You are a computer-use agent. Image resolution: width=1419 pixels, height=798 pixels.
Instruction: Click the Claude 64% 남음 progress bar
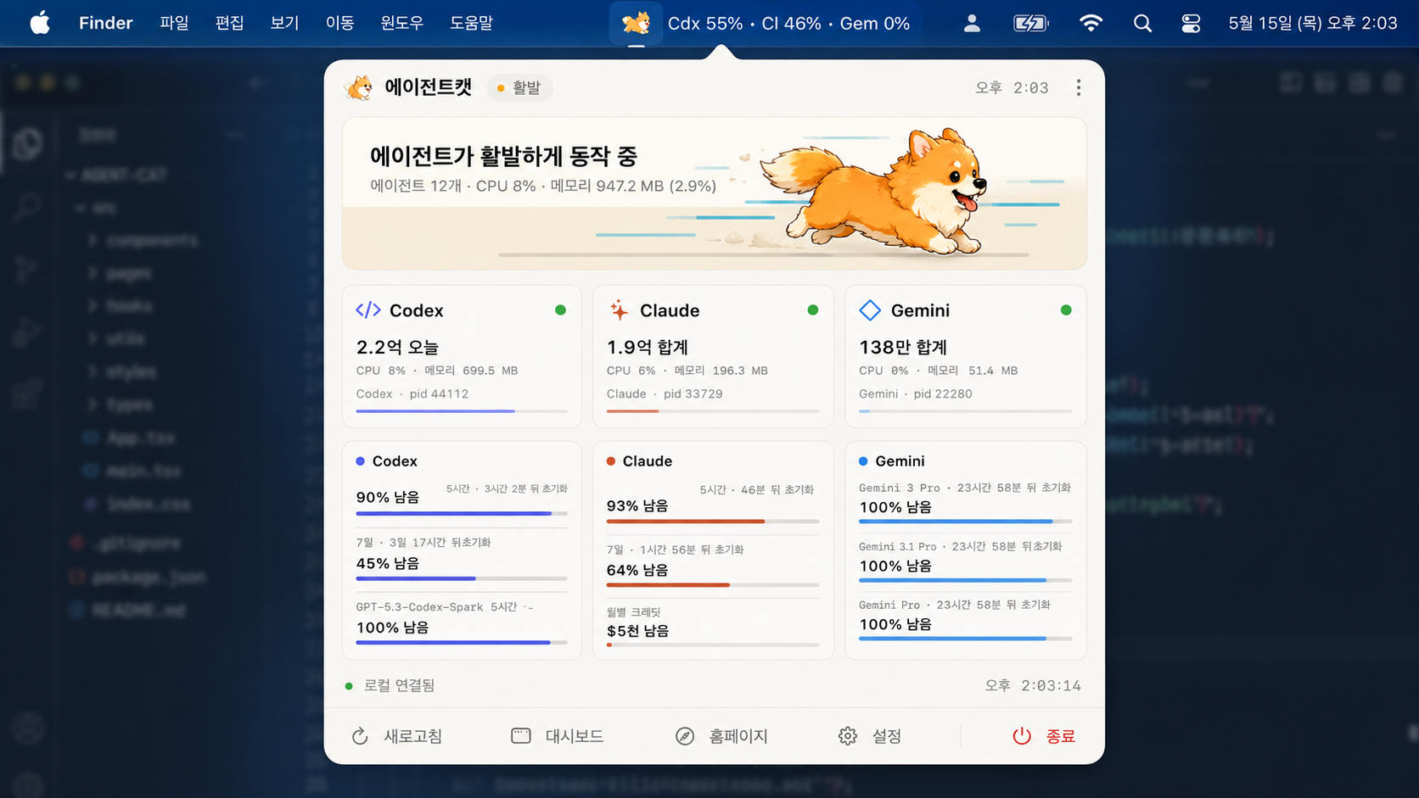[713, 585]
